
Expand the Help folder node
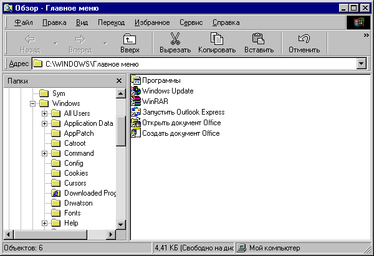coord(44,223)
